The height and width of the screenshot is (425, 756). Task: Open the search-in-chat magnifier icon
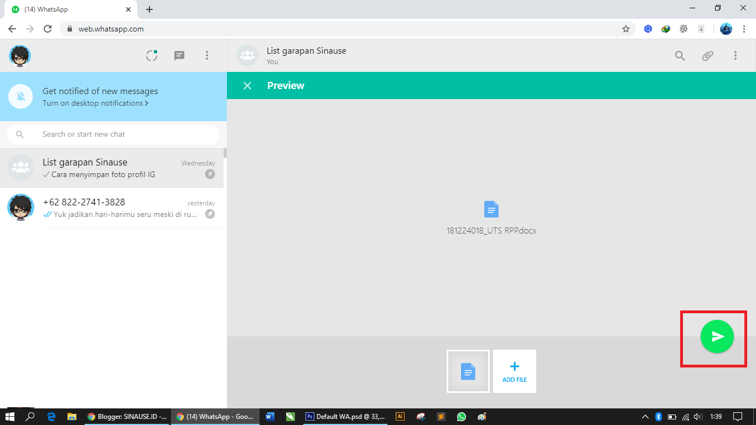click(680, 55)
